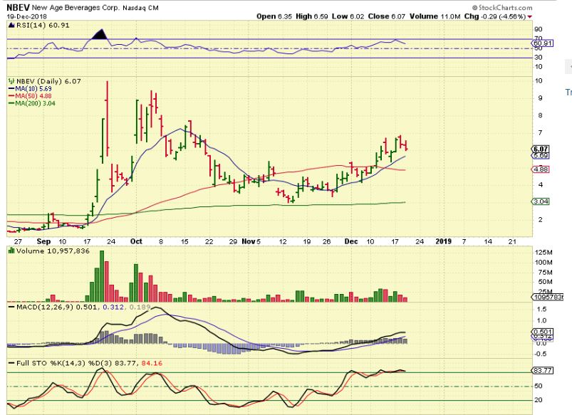Click the Volume legend bar icon

click(x=9, y=251)
